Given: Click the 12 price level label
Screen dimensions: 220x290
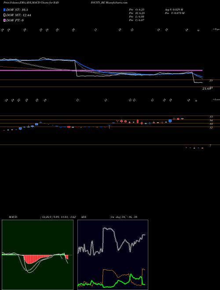Looking at the screenshot, I should tap(211, 127).
